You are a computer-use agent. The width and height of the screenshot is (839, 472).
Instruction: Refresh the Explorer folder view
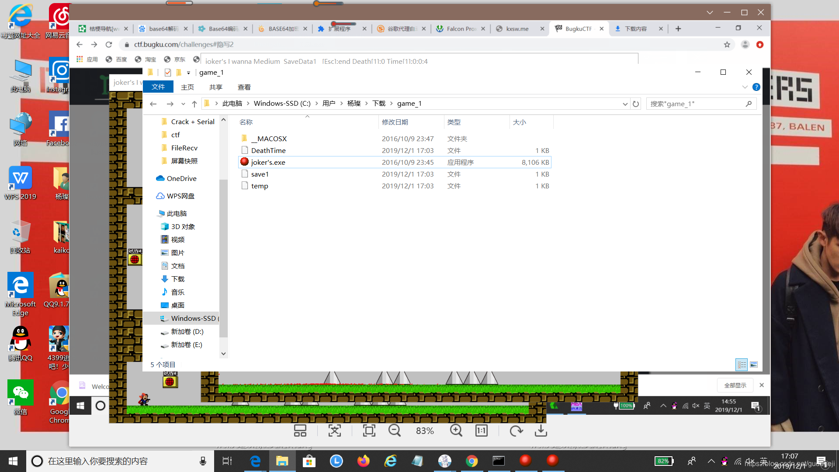tap(636, 104)
